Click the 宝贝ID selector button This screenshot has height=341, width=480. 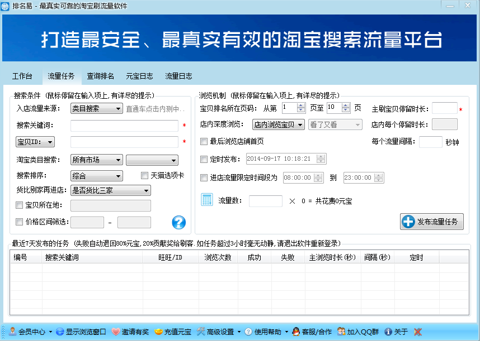(35, 142)
